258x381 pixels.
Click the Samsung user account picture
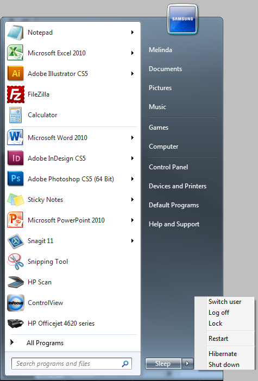click(183, 19)
